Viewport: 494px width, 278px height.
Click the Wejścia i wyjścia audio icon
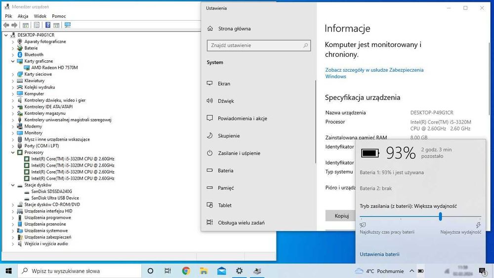tap(20, 243)
